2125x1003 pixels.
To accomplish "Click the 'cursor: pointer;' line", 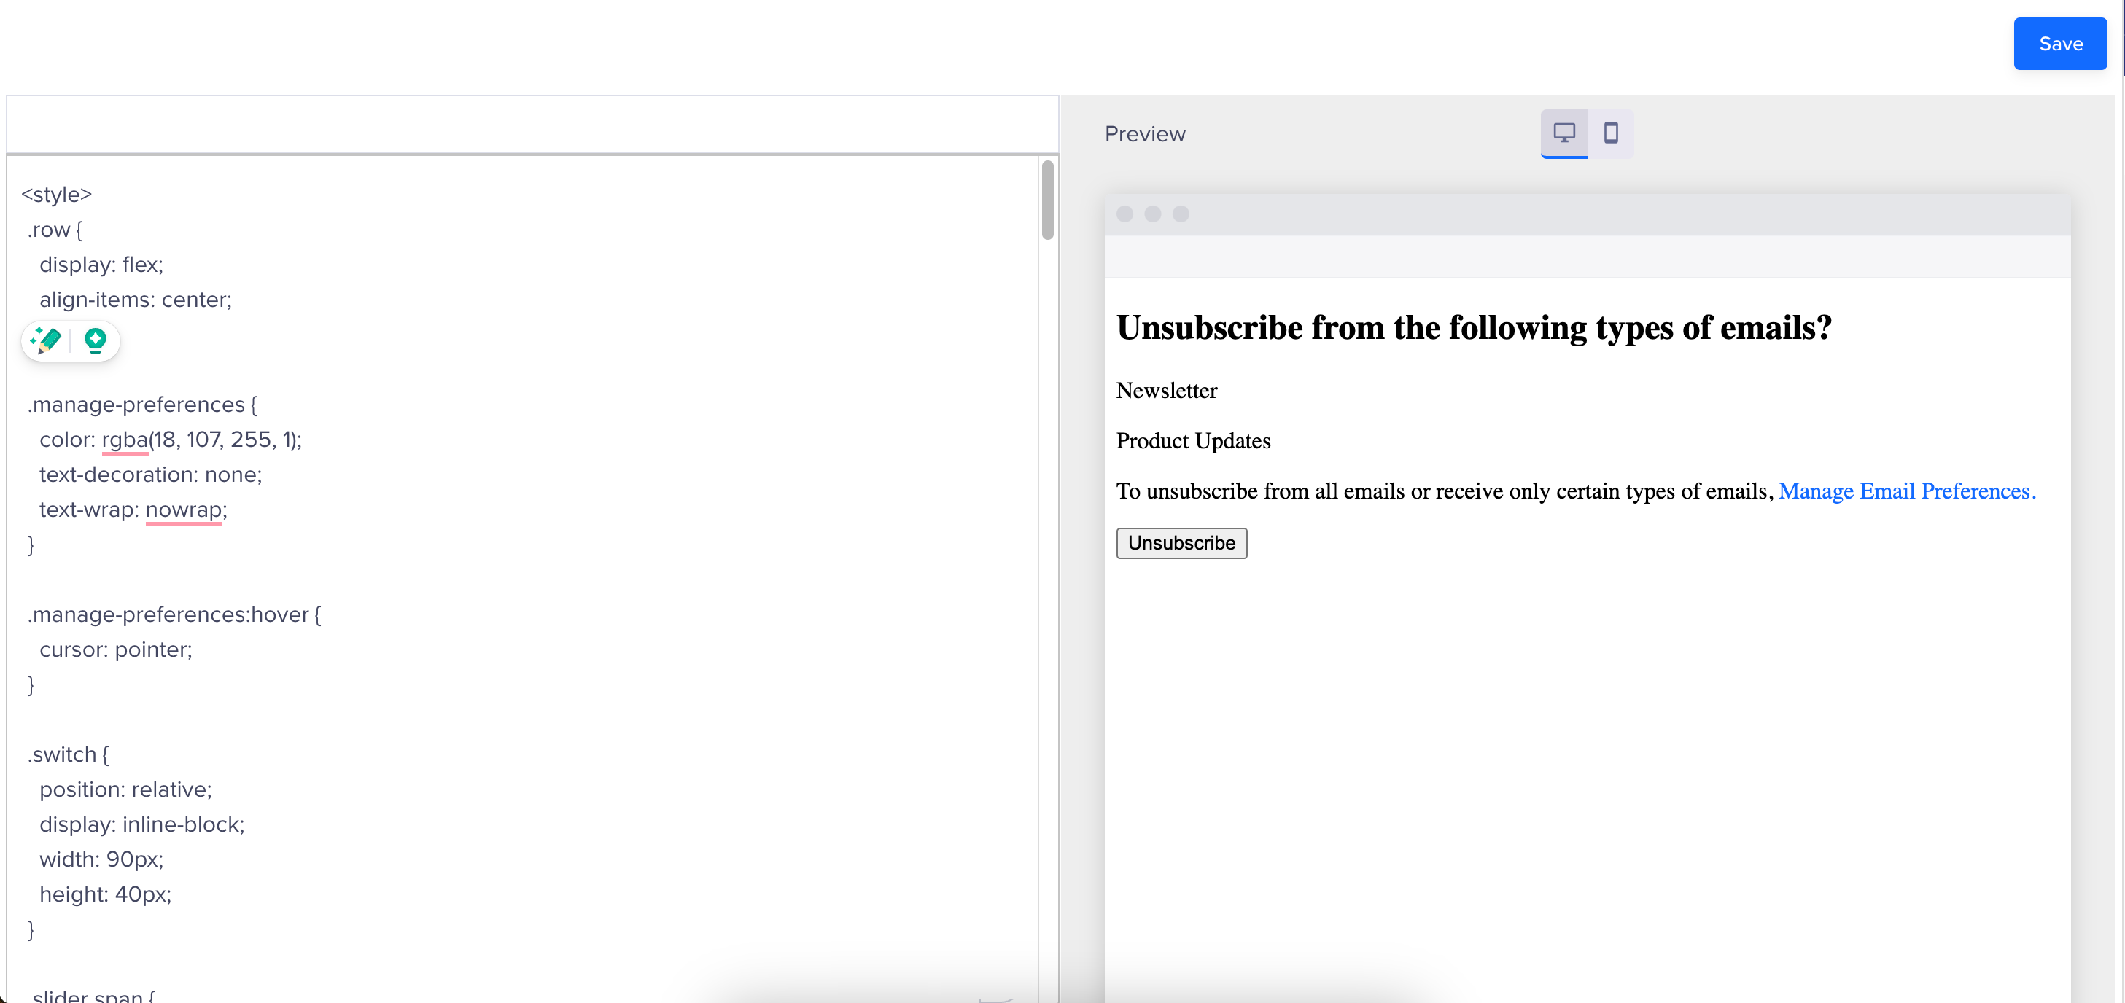I will 115,650.
